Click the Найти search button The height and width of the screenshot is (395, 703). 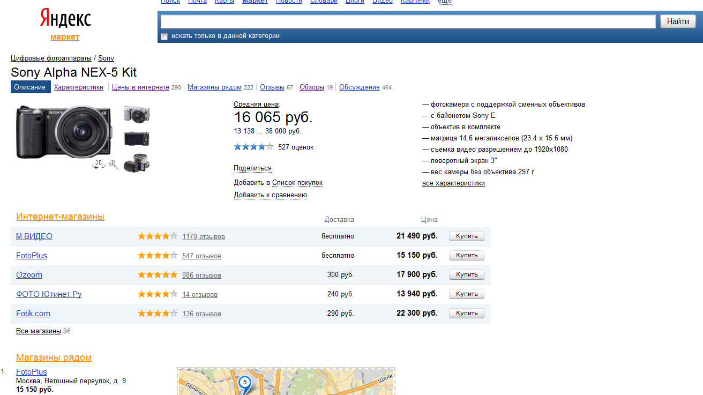(678, 21)
